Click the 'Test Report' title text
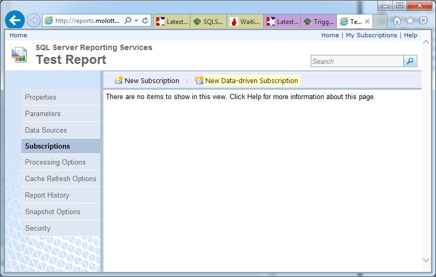The image size is (436, 277). tap(71, 60)
